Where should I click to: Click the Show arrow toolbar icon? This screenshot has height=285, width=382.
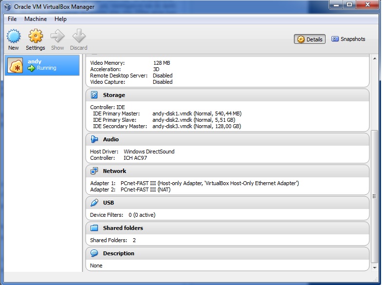coord(57,36)
